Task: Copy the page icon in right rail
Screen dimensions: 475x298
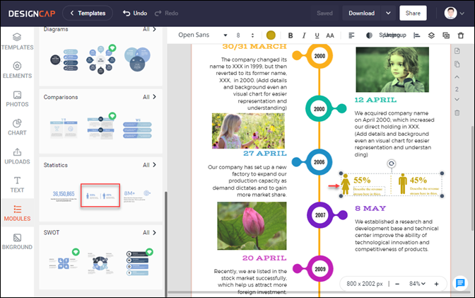Action: click(457, 64)
